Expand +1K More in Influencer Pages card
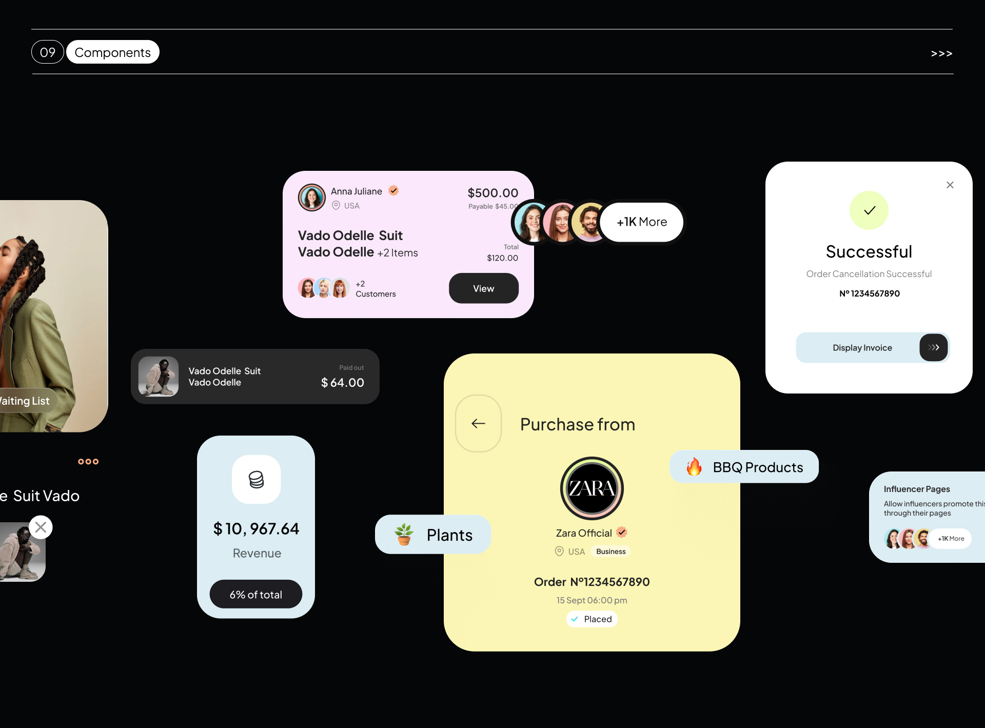The width and height of the screenshot is (985, 728). (951, 539)
